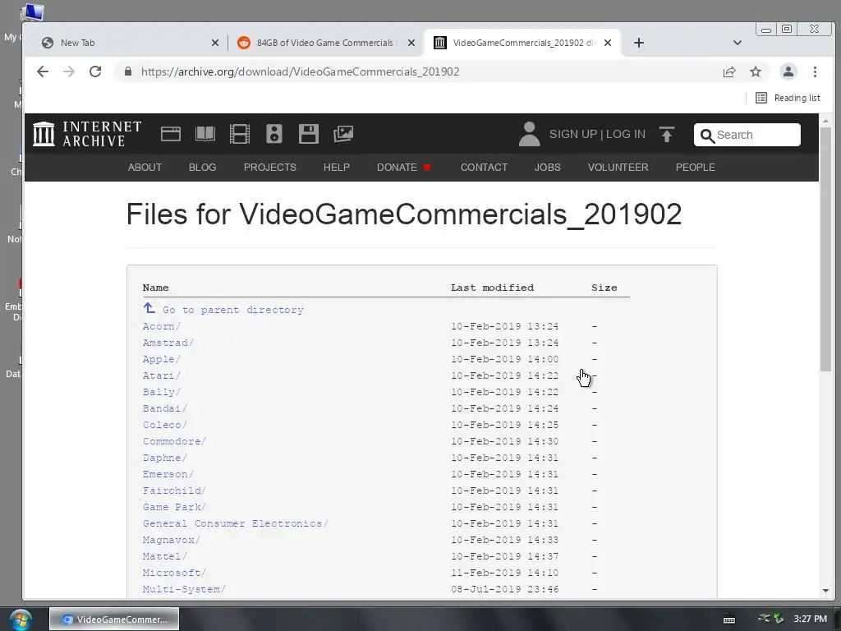Open the Commodore/ folder
Viewport: 841px width, 631px height.
pos(174,441)
